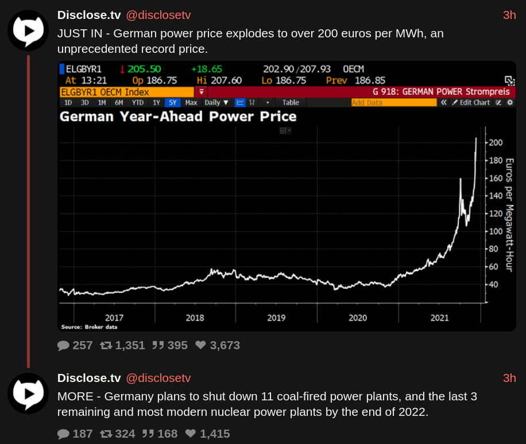The image size is (526, 444).
Task: Click the chart's pencil-box icon beside Edit Chart
Action: [498, 103]
